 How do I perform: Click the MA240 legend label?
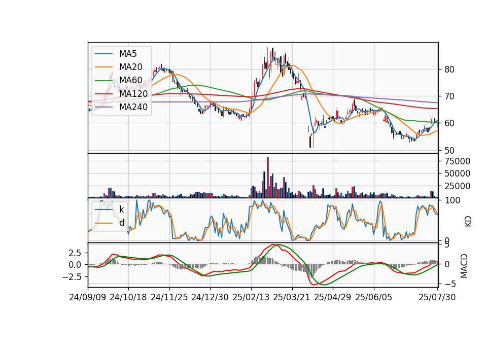click(x=133, y=107)
